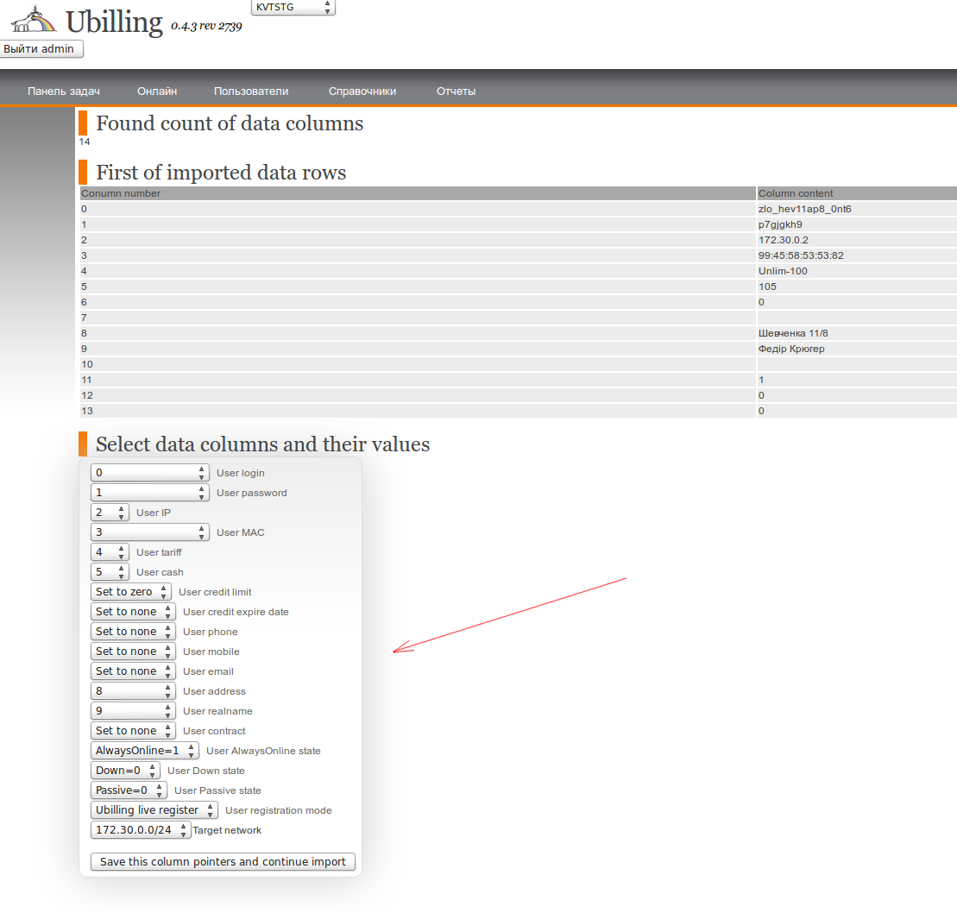Open the User MAC column dropdown

[x=150, y=532]
